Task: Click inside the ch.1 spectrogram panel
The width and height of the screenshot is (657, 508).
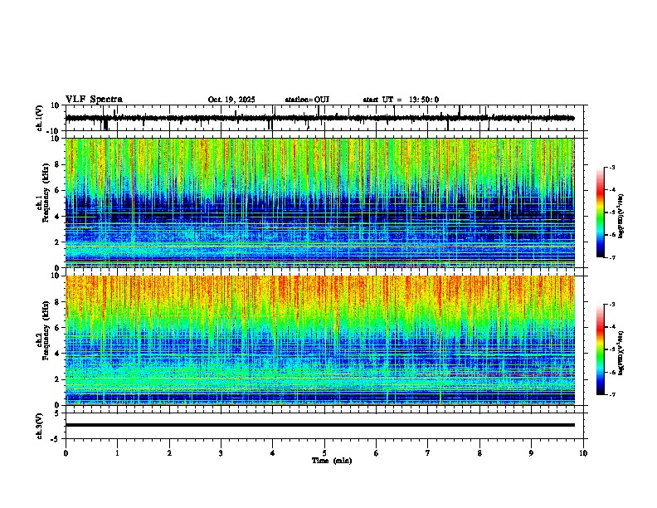Action: pos(319,203)
